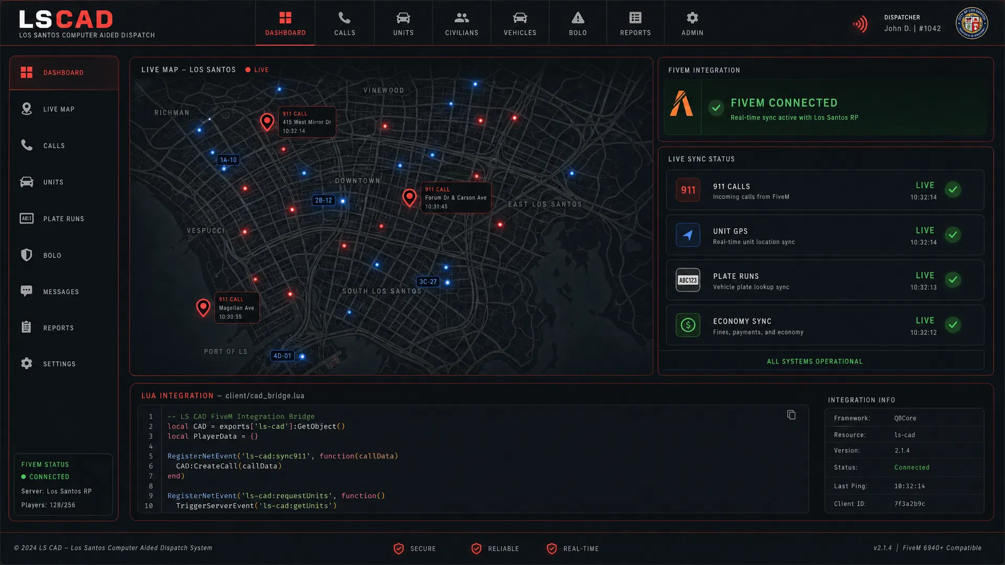Click the Messages chat bubble icon in sidebar

point(27,291)
